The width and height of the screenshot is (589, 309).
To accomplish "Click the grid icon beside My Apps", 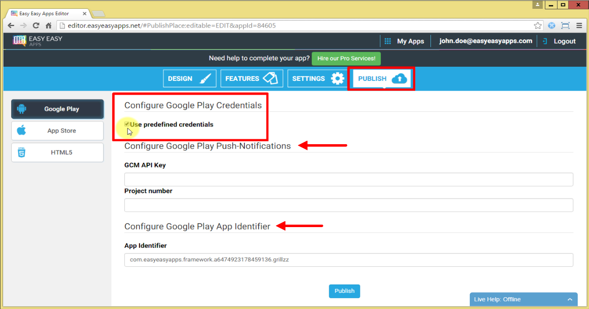I will point(387,41).
